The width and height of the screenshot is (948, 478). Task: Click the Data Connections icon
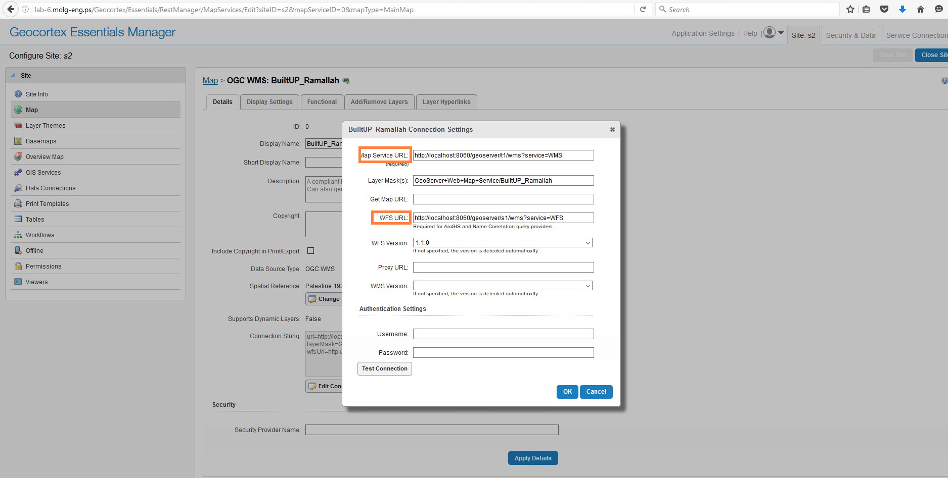[18, 188]
